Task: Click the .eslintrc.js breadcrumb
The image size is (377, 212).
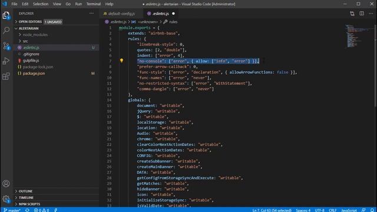Action: point(118,22)
